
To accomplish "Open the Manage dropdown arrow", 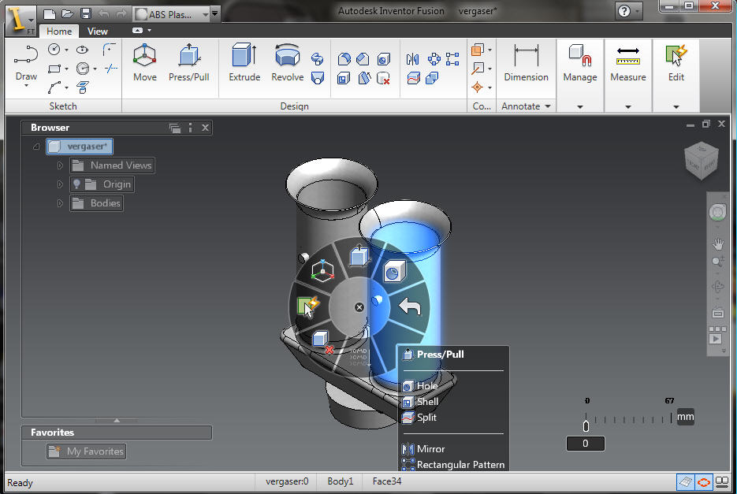I will click(x=580, y=106).
